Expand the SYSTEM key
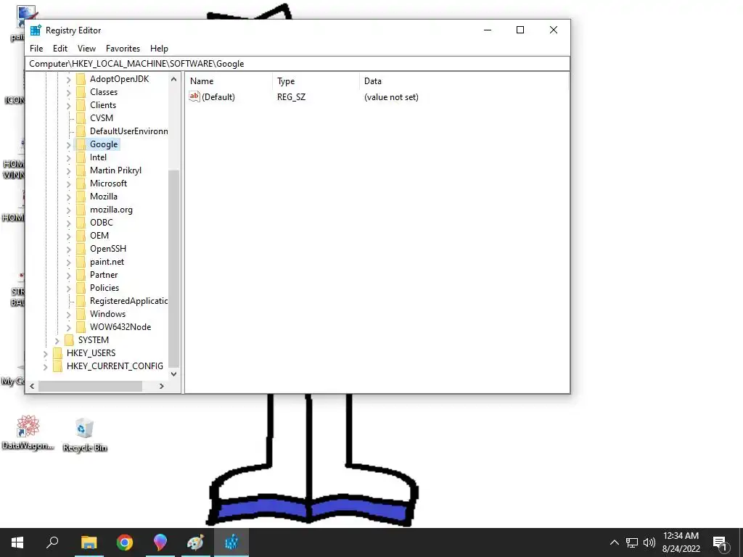743x557 pixels. pyautogui.click(x=57, y=340)
